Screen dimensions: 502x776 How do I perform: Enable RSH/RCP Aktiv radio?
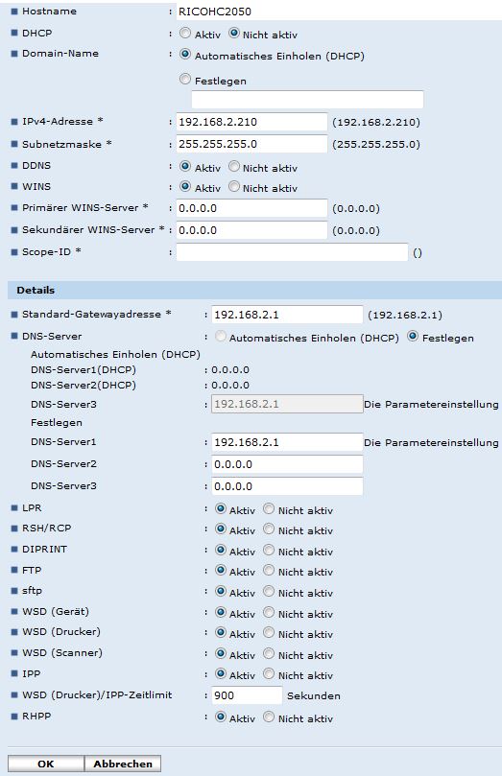coord(221,529)
